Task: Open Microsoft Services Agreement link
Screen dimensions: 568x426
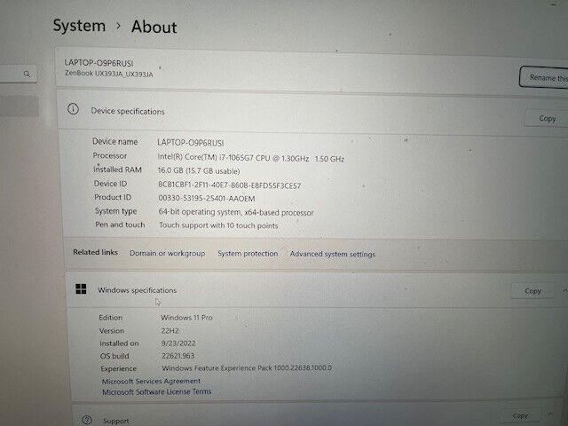Action: click(151, 381)
